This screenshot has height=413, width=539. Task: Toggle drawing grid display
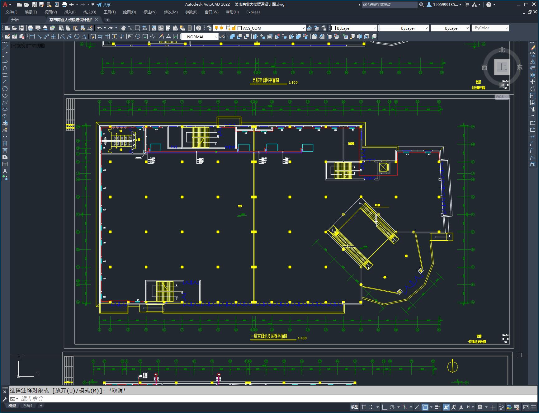[364, 407]
